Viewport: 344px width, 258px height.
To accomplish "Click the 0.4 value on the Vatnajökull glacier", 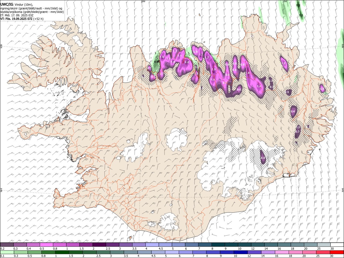I will click(263, 158).
